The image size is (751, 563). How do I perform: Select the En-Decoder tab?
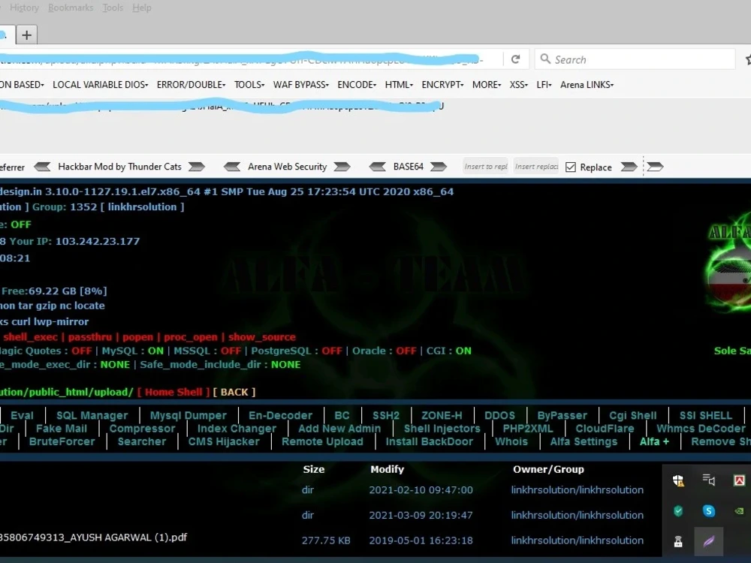(280, 416)
